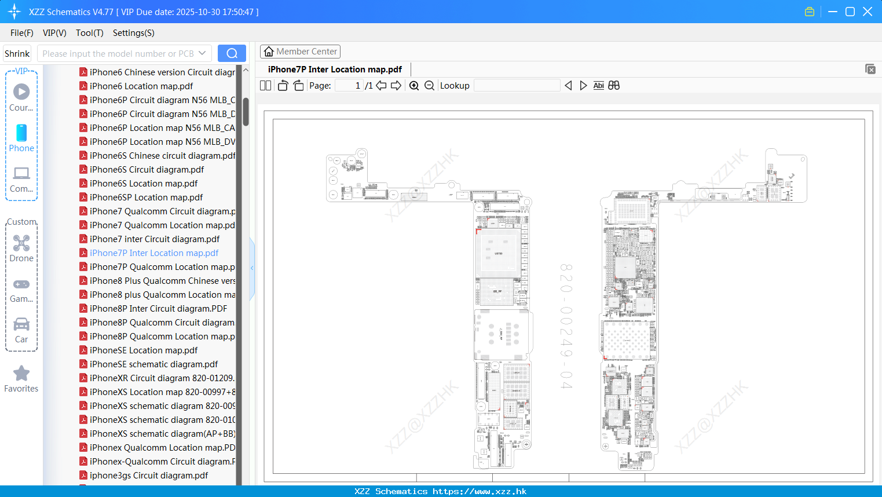882x497 pixels.
Task: Open the Settings(S) menu
Action: (134, 33)
